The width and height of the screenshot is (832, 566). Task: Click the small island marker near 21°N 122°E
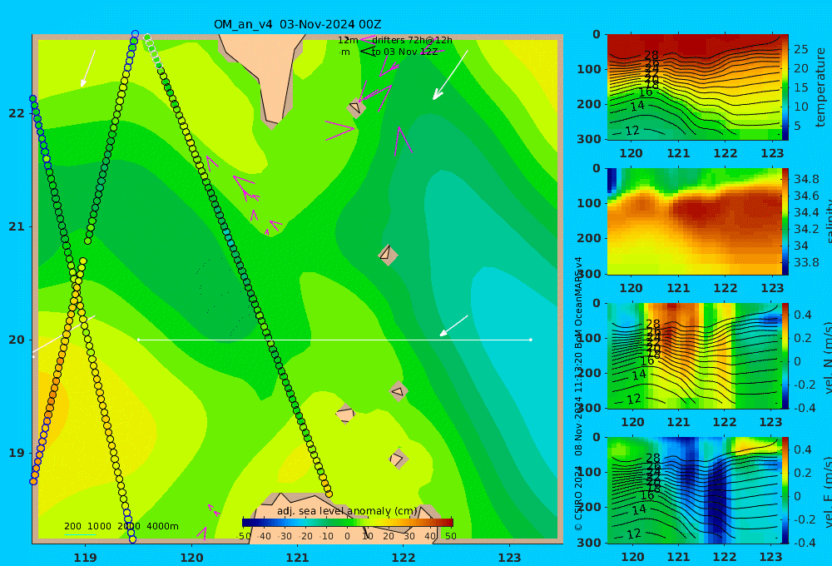(x=388, y=255)
